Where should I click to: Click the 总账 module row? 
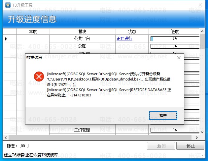82,46
